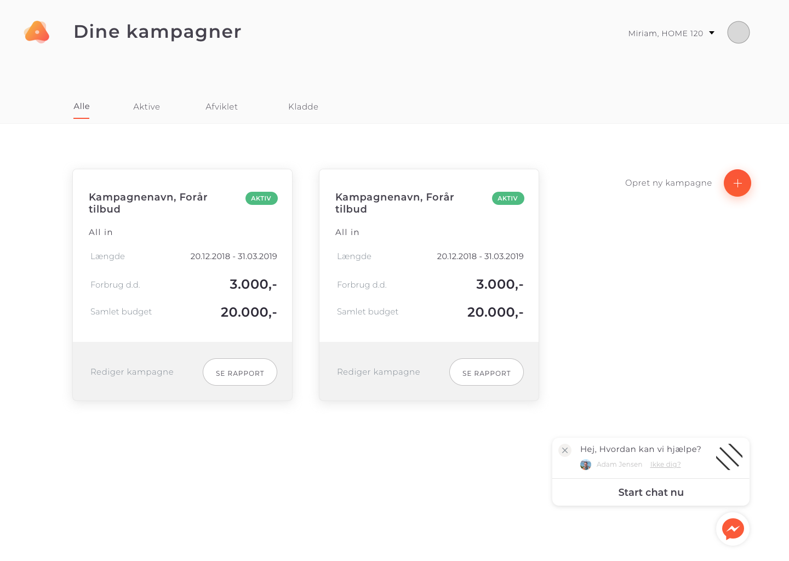Click the Dine kampagner heading
789x561 pixels.
[157, 32]
